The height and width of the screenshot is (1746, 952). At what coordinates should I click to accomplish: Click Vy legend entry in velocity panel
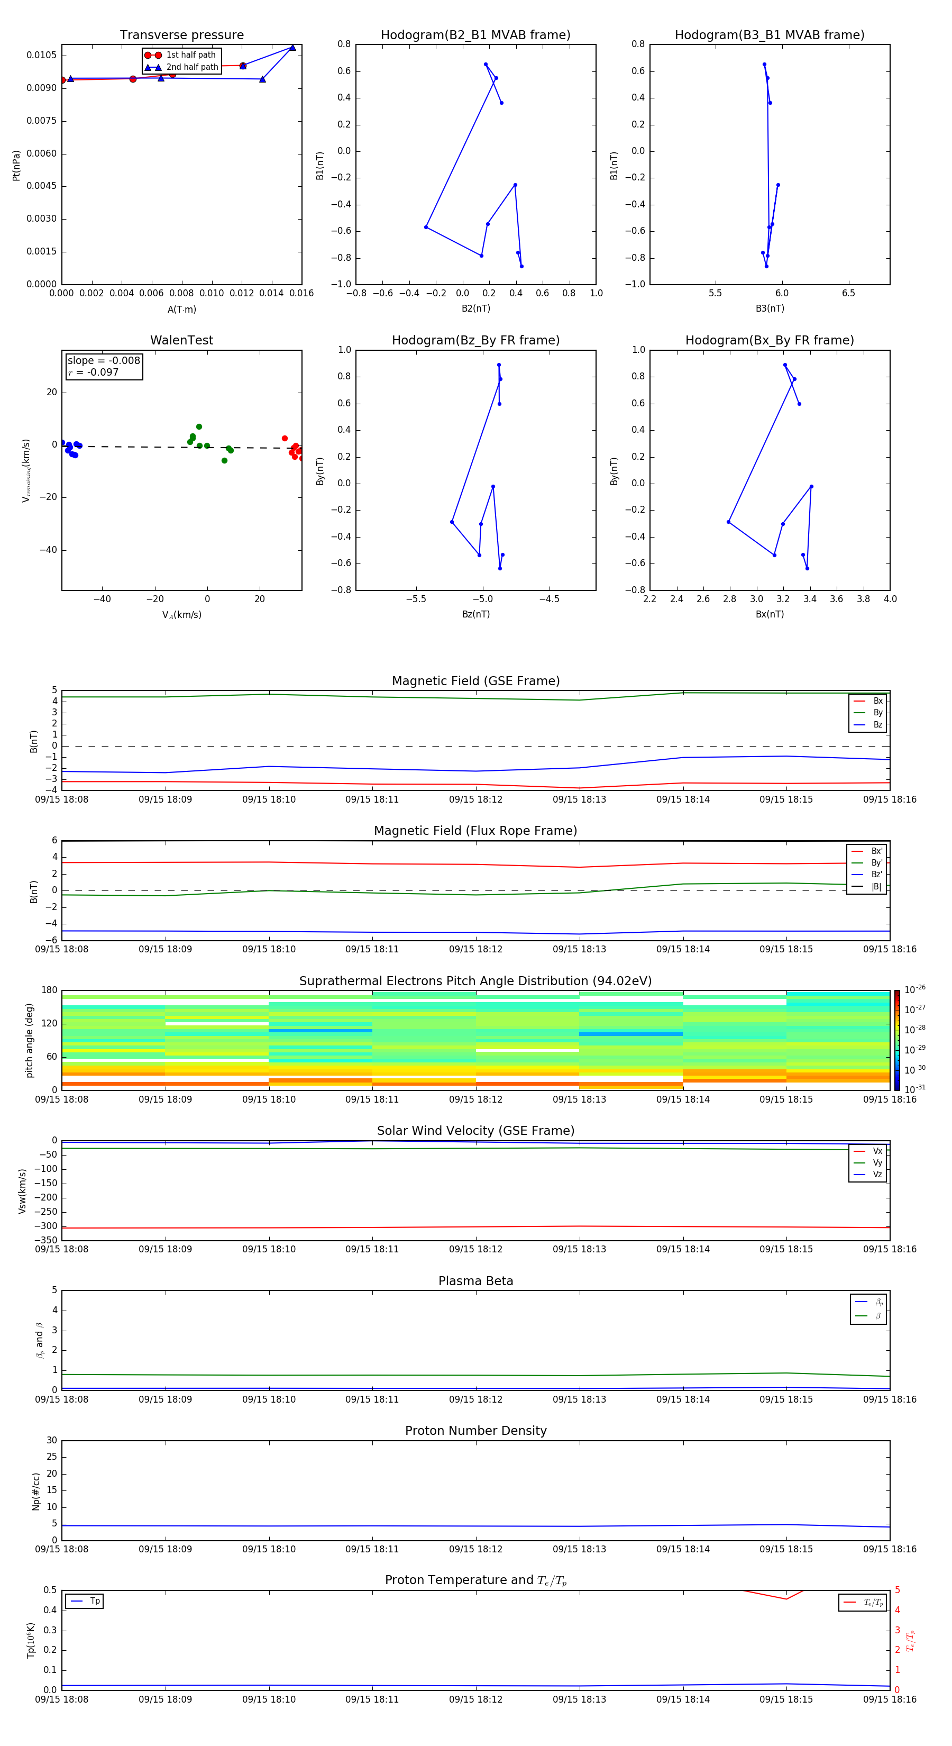[x=868, y=1163]
